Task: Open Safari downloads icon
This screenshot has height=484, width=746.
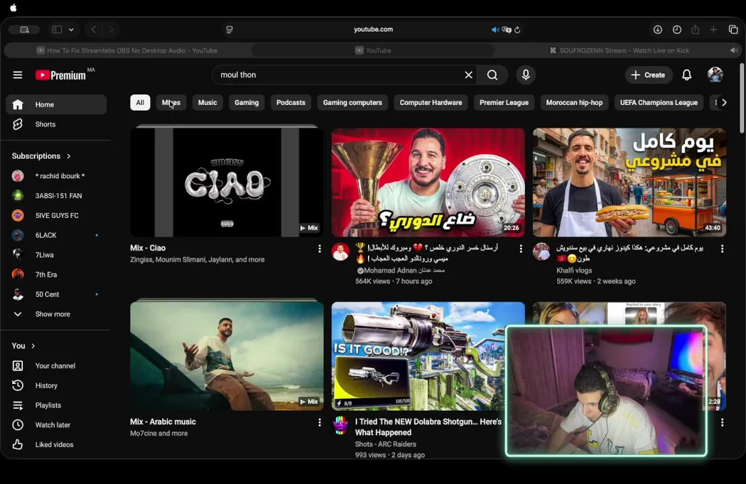Action: tap(657, 30)
